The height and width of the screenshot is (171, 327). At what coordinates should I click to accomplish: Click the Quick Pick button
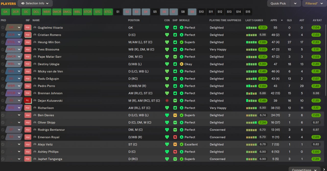pyautogui.click(x=278, y=4)
